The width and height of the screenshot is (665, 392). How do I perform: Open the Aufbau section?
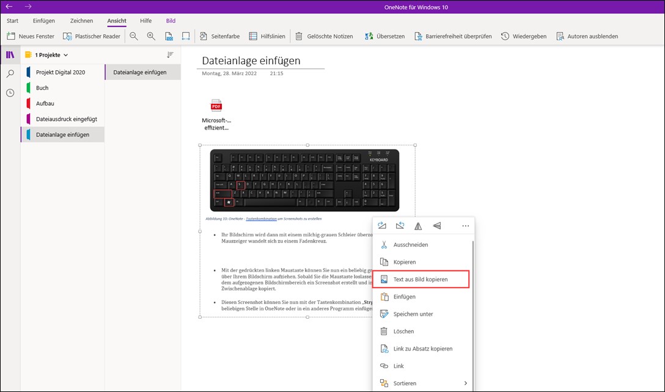tap(62, 103)
